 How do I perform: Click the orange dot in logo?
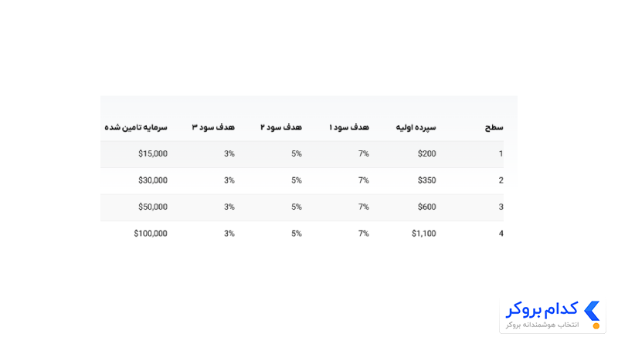596,325
